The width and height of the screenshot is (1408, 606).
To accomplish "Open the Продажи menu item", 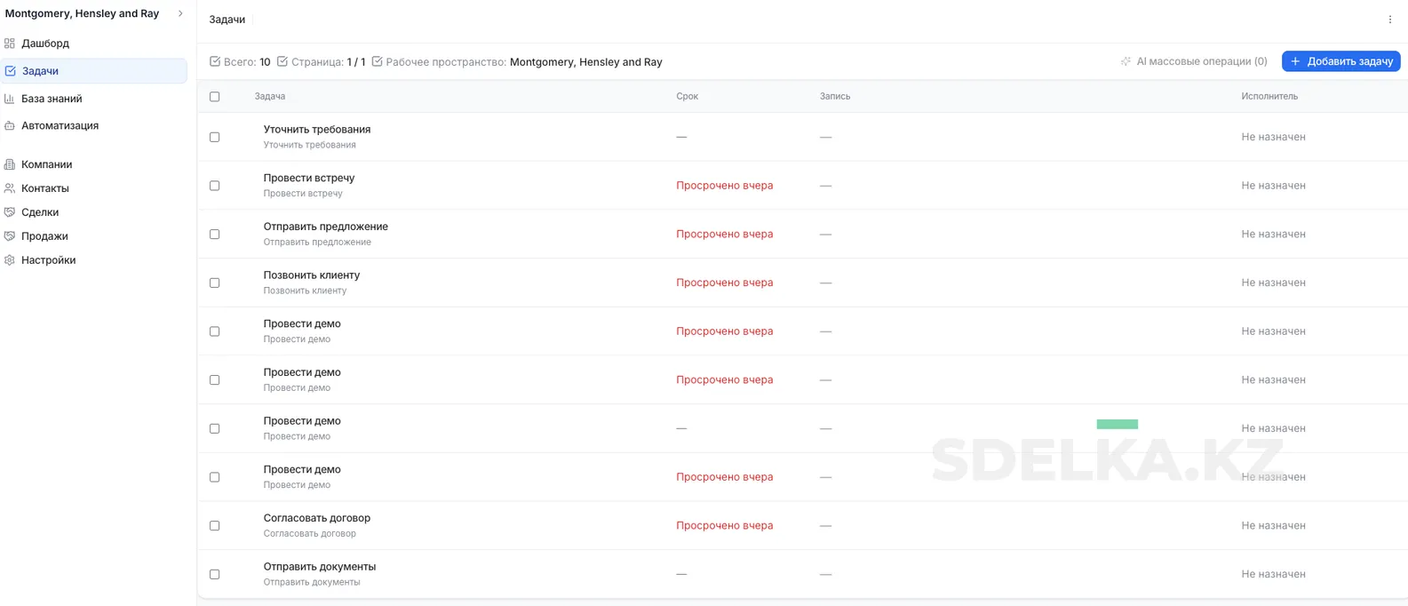I will pyautogui.click(x=44, y=236).
